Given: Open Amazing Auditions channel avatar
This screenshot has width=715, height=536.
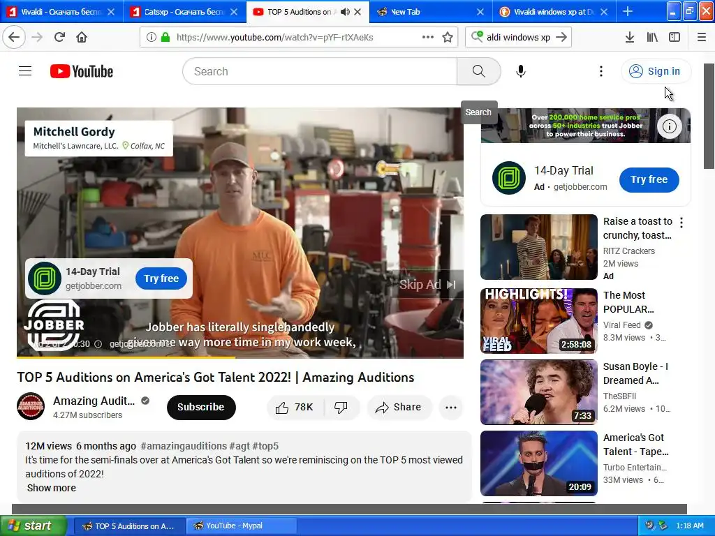Looking at the screenshot, I should tap(31, 406).
